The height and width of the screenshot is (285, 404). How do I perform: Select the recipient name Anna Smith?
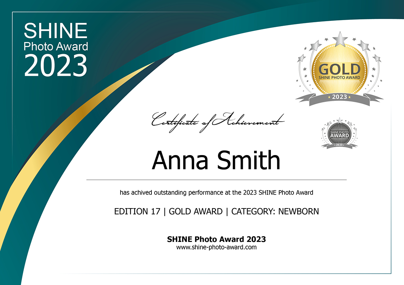tap(216, 160)
